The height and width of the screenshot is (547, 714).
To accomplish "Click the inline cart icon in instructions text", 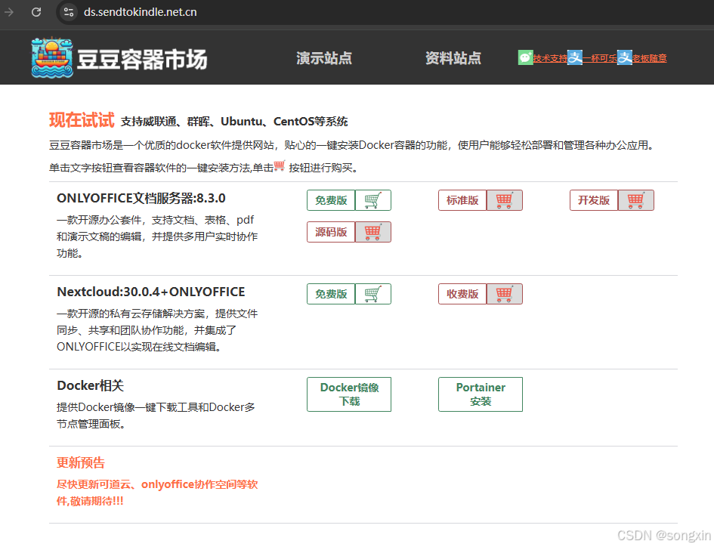I will point(280,165).
